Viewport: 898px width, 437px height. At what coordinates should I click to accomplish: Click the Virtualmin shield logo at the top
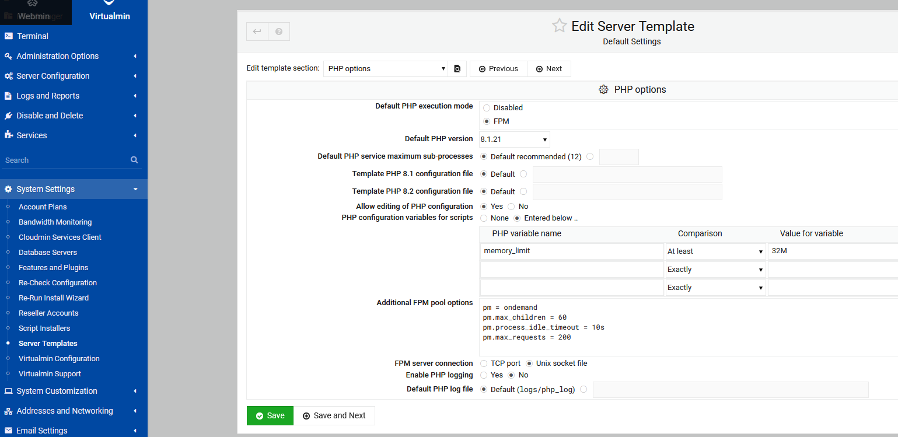(109, 5)
